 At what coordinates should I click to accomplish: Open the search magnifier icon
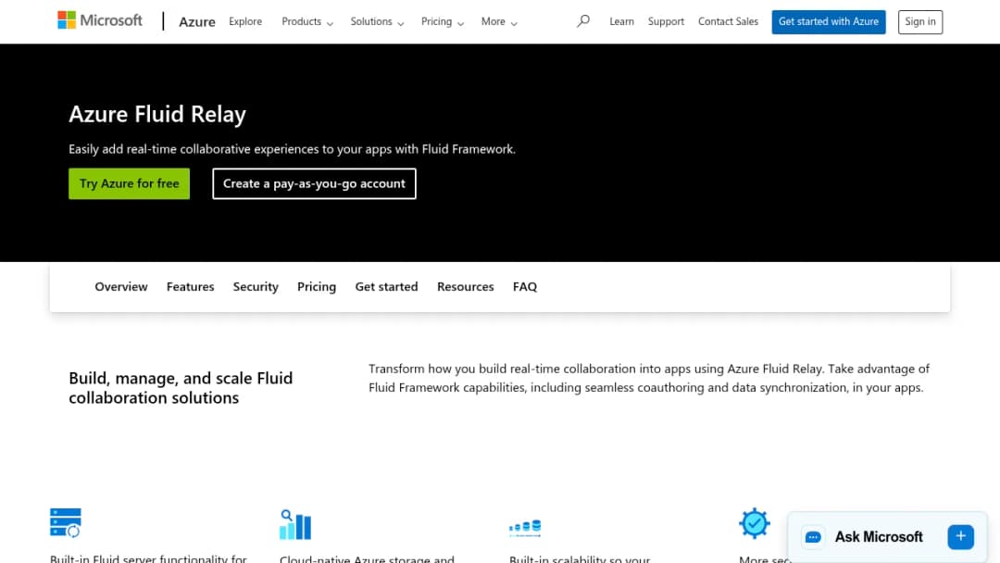pos(583,21)
